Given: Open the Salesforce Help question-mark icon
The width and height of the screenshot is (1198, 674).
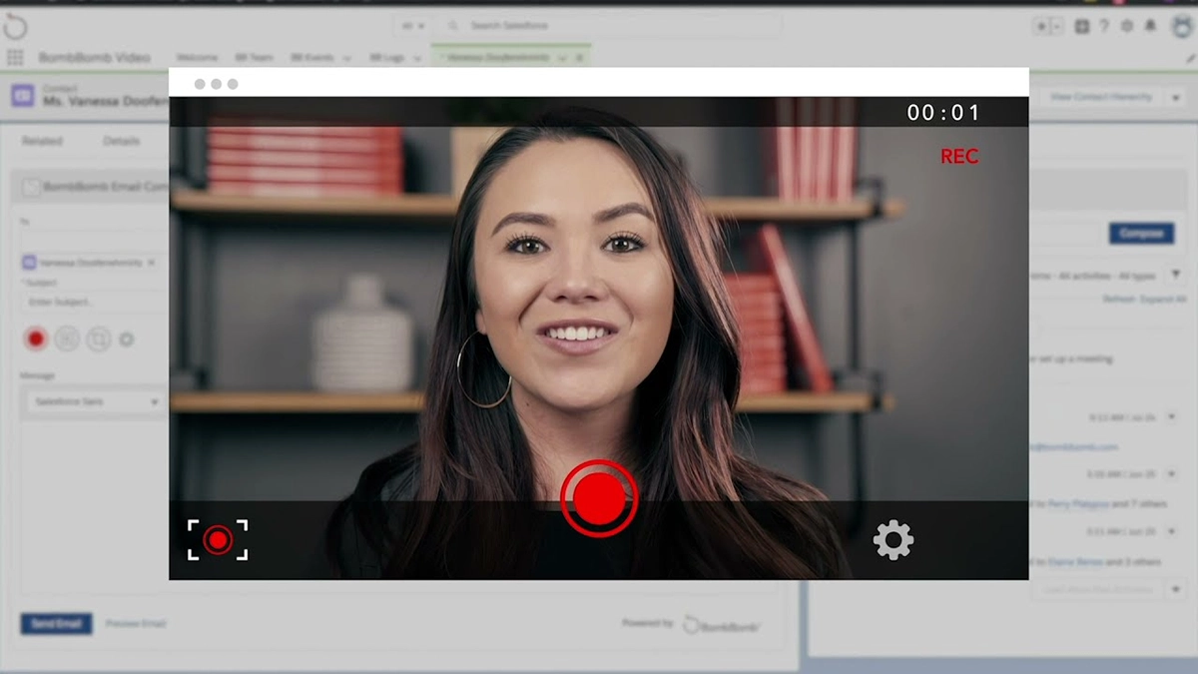Looking at the screenshot, I should click(1104, 26).
